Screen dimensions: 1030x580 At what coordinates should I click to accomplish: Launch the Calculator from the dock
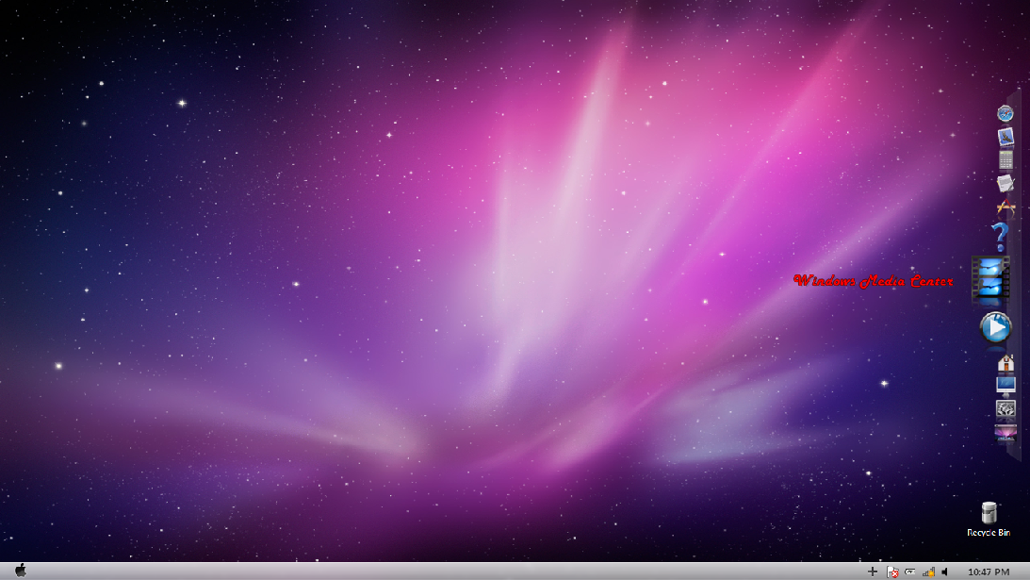(1005, 159)
